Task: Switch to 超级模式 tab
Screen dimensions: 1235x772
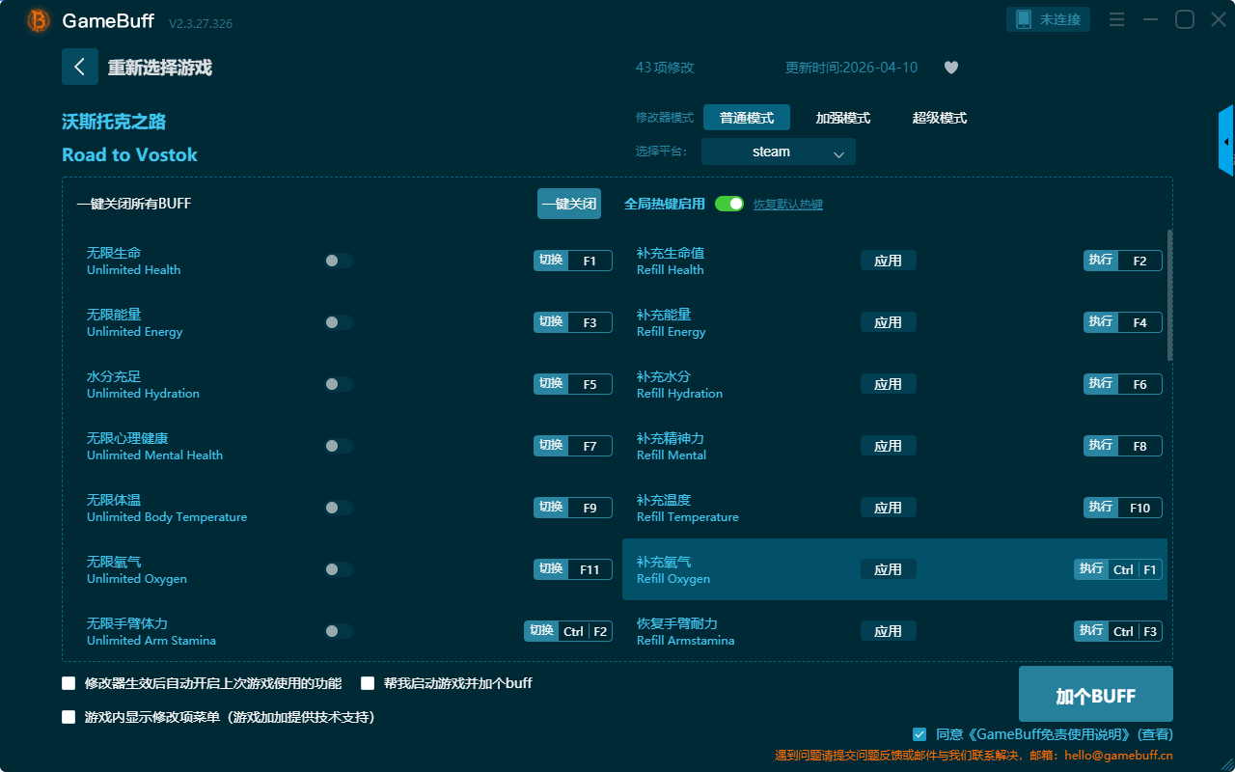Action: coord(939,118)
